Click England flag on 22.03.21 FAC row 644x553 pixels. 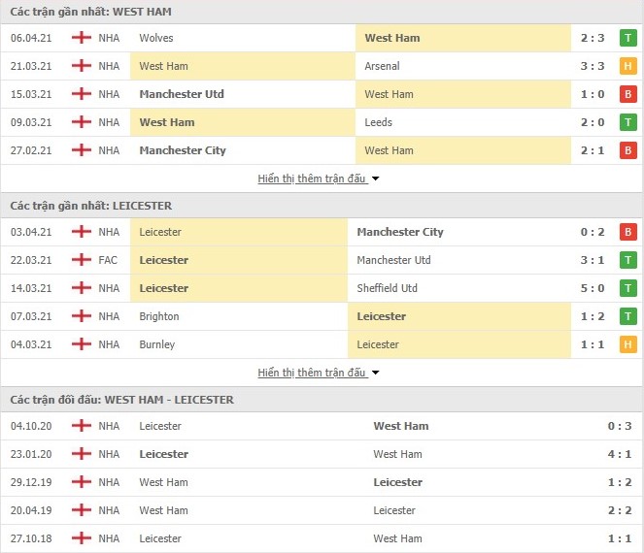click(x=82, y=260)
